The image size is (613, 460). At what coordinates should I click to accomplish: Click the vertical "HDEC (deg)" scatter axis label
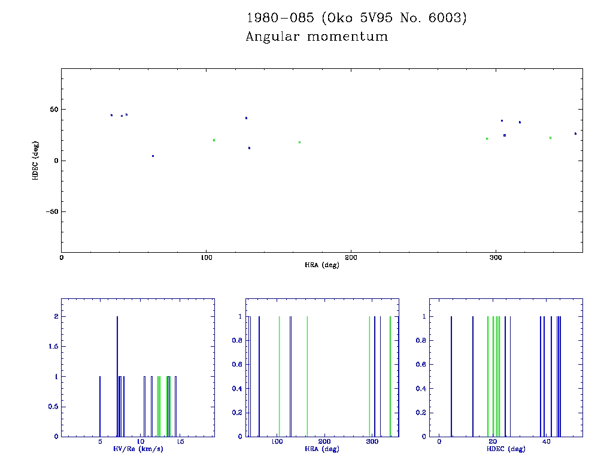(x=36, y=160)
